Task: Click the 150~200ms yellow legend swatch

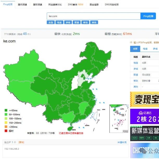Action: click(6, 123)
